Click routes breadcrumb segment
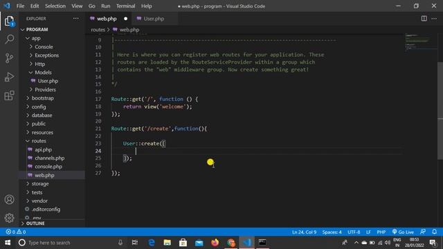This screenshot has height=249, width=443. point(98,30)
